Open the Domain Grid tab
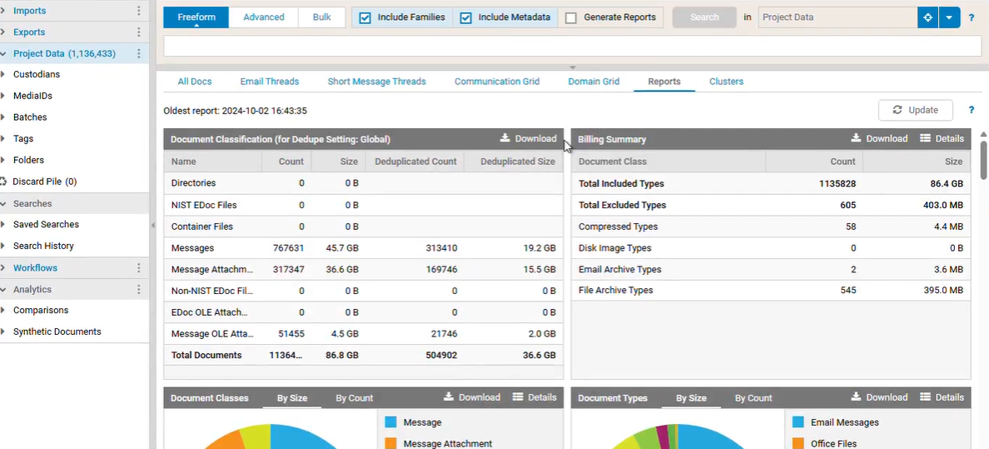989x449 pixels. click(x=594, y=82)
